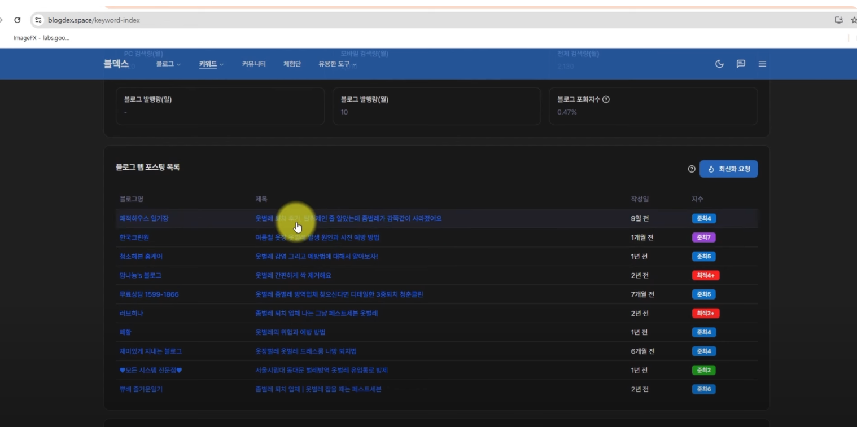Click the 블덱스 logo

point(116,64)
